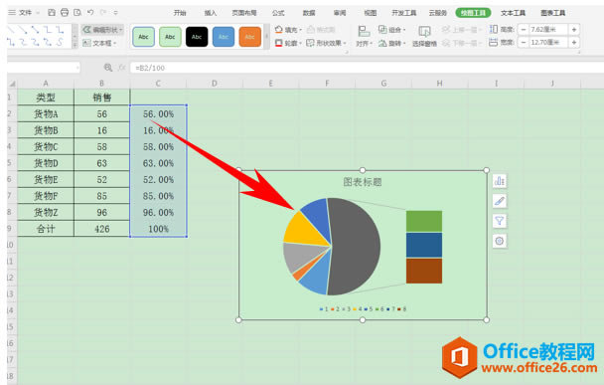Select cell containing 货物A
Screen dimensions: 604x385
(46, 113)
